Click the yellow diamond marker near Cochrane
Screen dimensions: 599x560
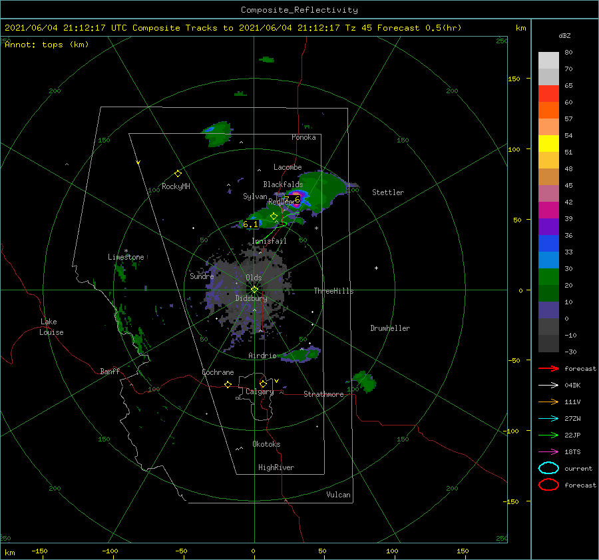tap(228, 384)
